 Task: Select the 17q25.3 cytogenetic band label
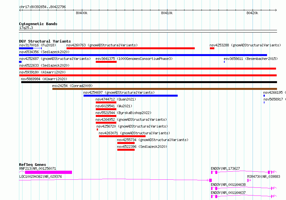tap(26, 28)
